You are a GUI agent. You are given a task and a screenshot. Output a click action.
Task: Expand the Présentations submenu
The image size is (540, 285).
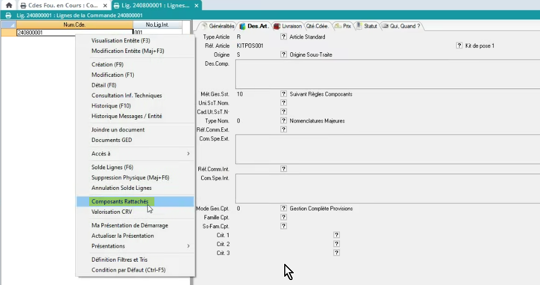pyautogui.click(x=139, y=246)
